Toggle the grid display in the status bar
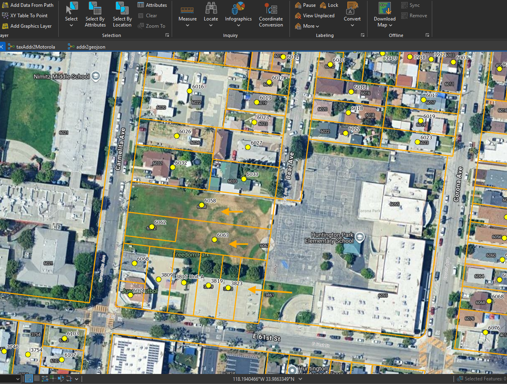Screen dimensions: 507x384 point(37,378)
